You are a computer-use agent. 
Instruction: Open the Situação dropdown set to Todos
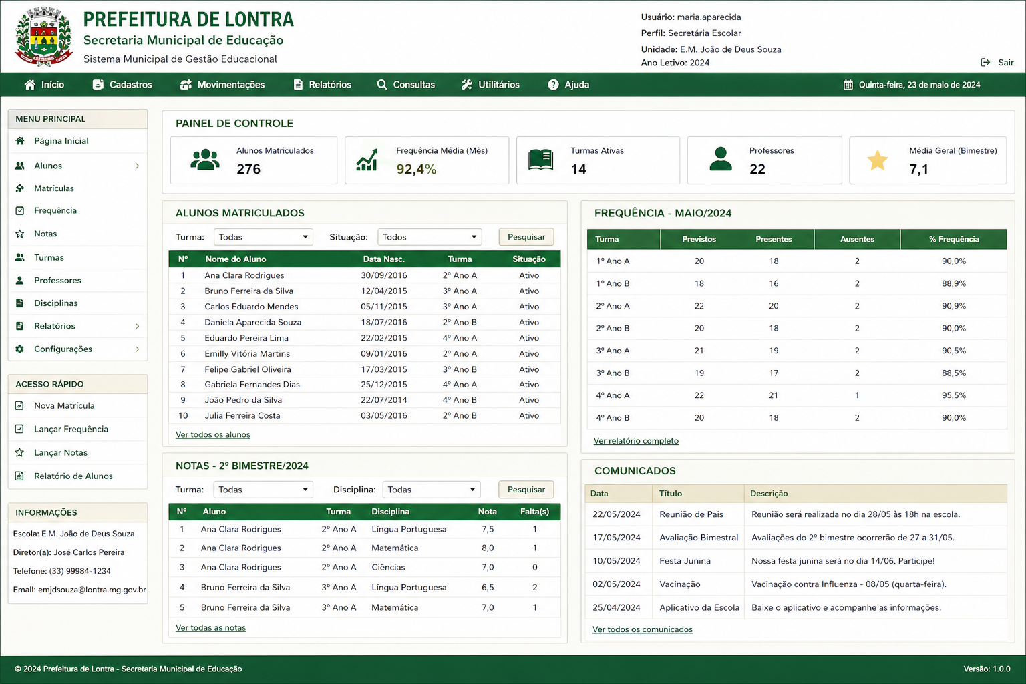pos(429,236)
